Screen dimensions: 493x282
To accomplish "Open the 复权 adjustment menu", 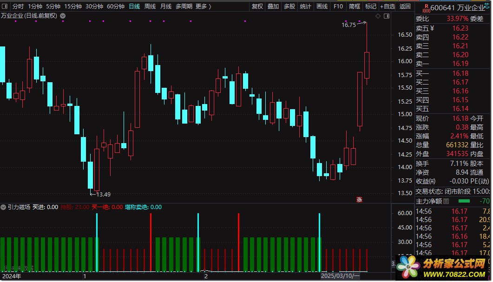I will [x=257, y=7].
